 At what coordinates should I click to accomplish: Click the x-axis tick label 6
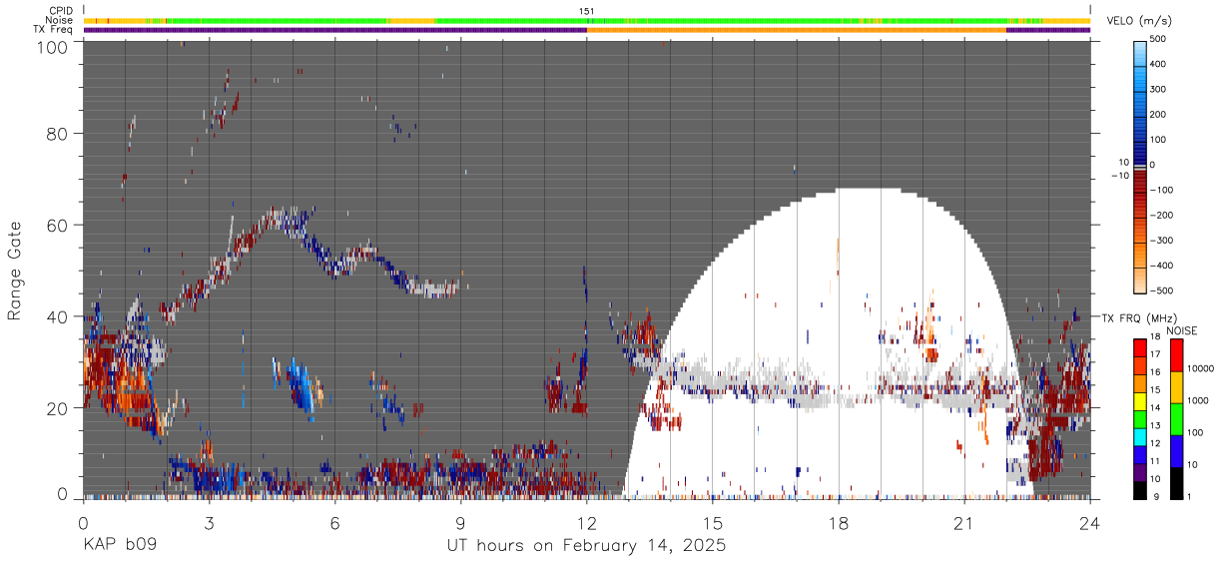tap(334, 522)
